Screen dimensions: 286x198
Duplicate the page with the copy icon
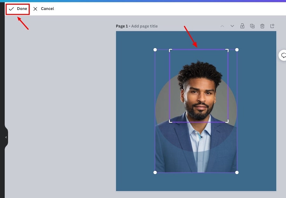click(252, 26)
